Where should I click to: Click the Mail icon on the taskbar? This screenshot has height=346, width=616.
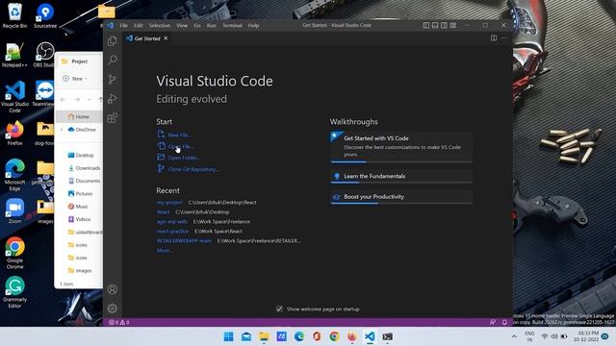tap(246, 336)
